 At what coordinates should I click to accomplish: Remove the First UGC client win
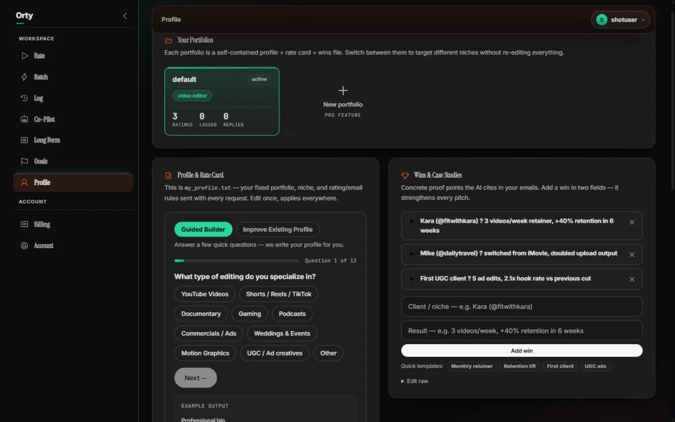click(x=632, y=279)
